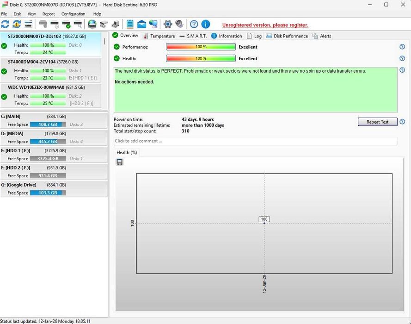Image resolution: width=411 pixels, height=324 pixels.
Task: Click the Hard Disk Sentinel title bar icon
Action: (x=5, y=5)
